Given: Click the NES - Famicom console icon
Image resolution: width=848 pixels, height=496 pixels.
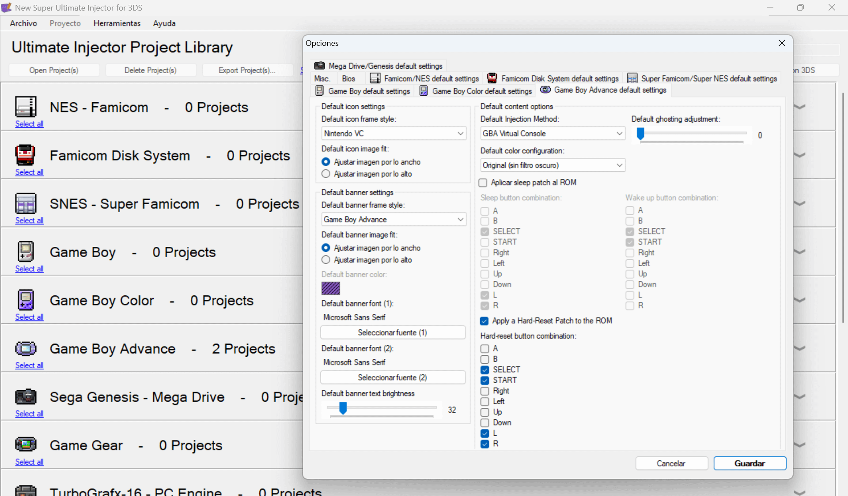Looking at the screenshot, I should coord(26,107).
